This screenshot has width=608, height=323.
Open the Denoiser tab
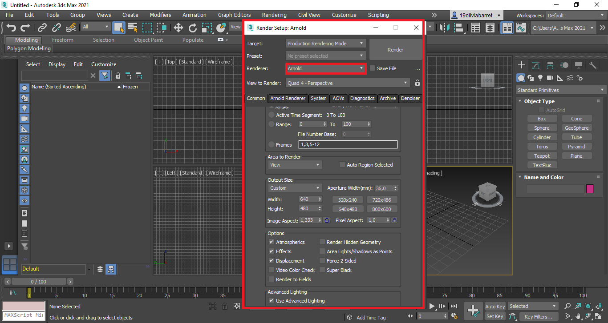tap(410, 98)
